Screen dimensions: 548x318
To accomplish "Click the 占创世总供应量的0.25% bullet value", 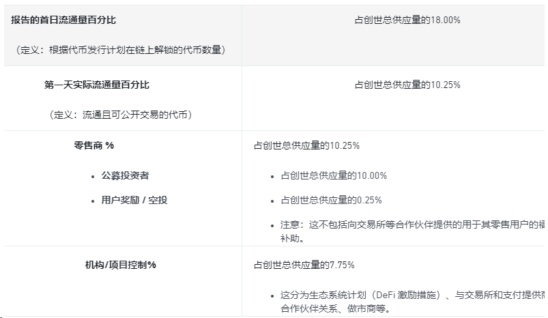I will (331, 200).
